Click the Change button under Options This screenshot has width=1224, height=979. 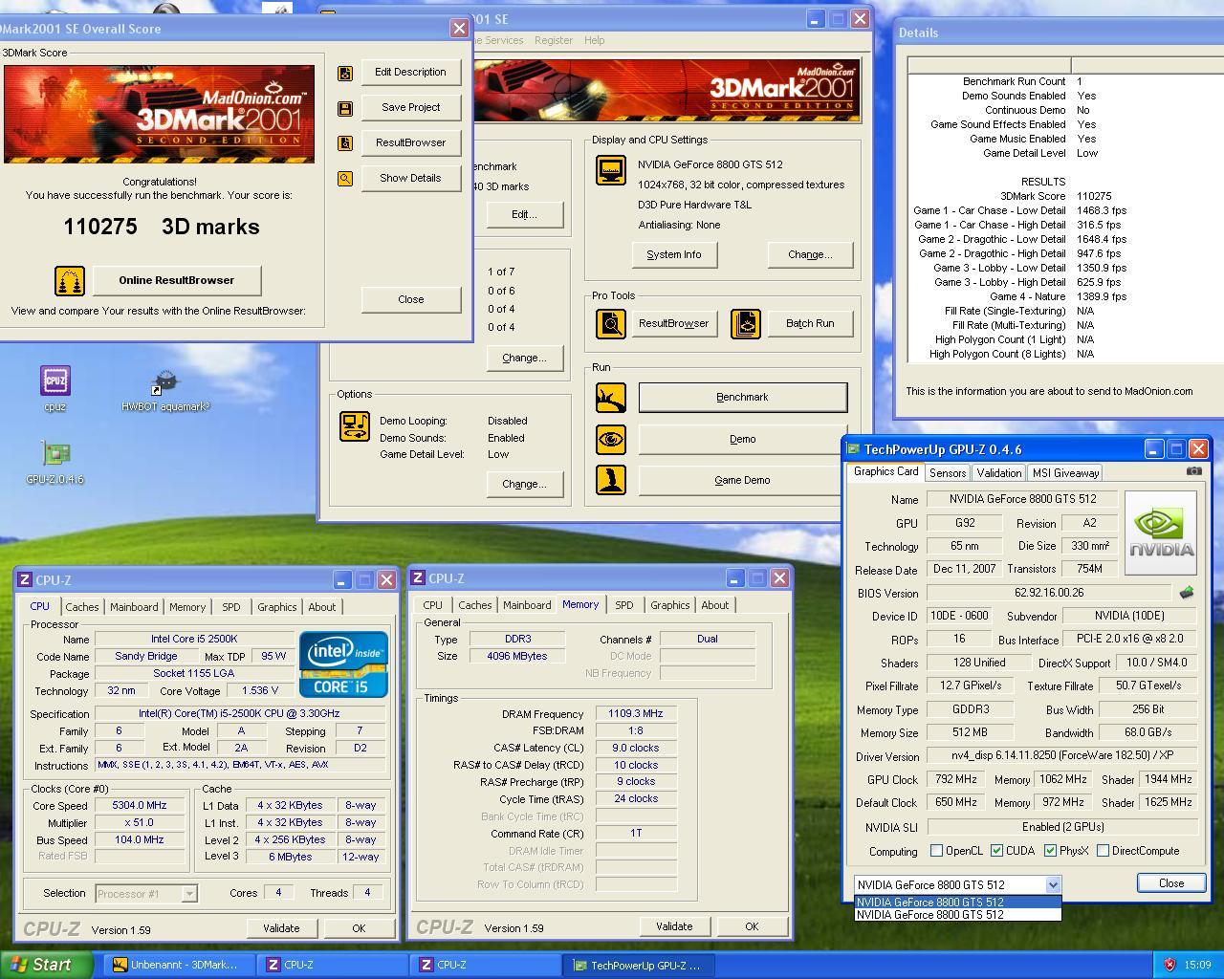(524, 485)
